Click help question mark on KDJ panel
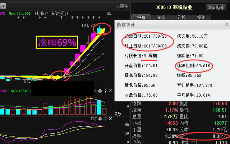This screenshot has height=144, width=230. [105, 119]
